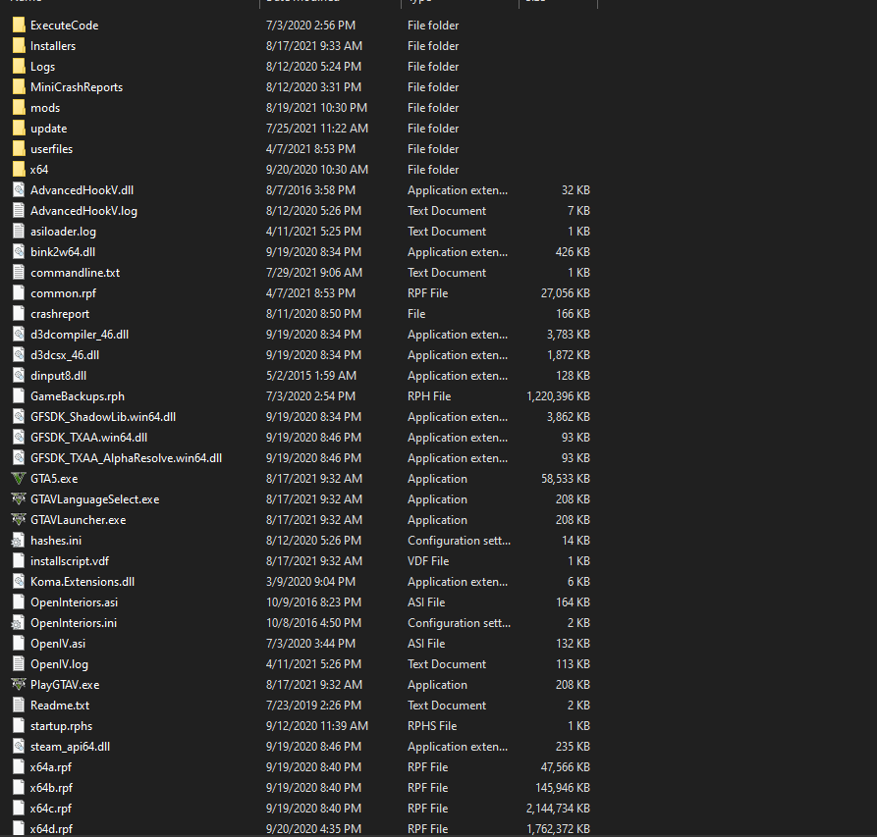Image resolution: width=877 pixels, height=837 pixels.
Task: Click the userfiles folder icon
Action: coord(19,149)
